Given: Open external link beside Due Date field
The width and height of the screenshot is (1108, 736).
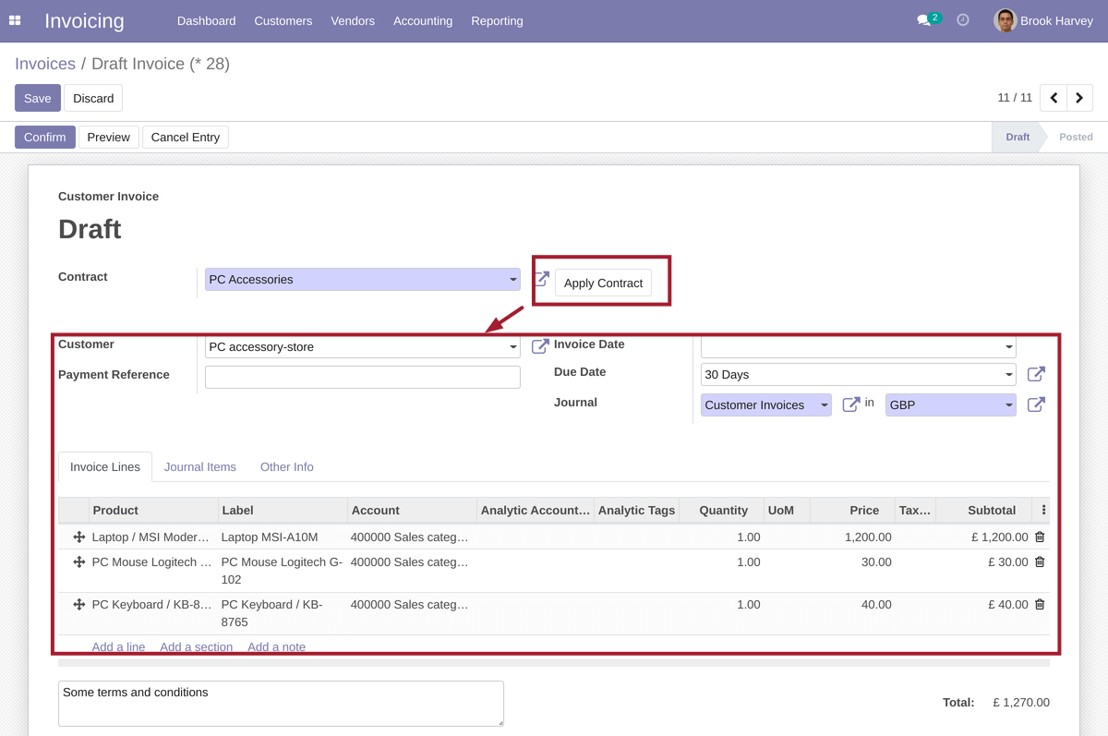Looking at the screenshot, I should 1036,374.
